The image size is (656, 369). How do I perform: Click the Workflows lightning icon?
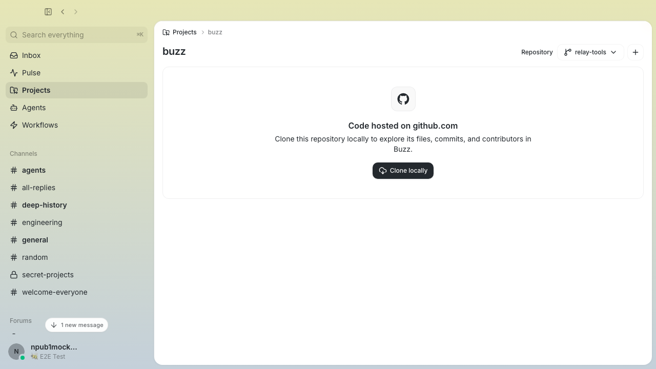coord(14,125)
